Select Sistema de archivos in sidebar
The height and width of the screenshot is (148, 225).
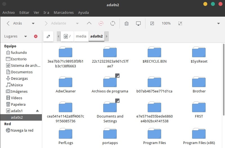point(21,65)
